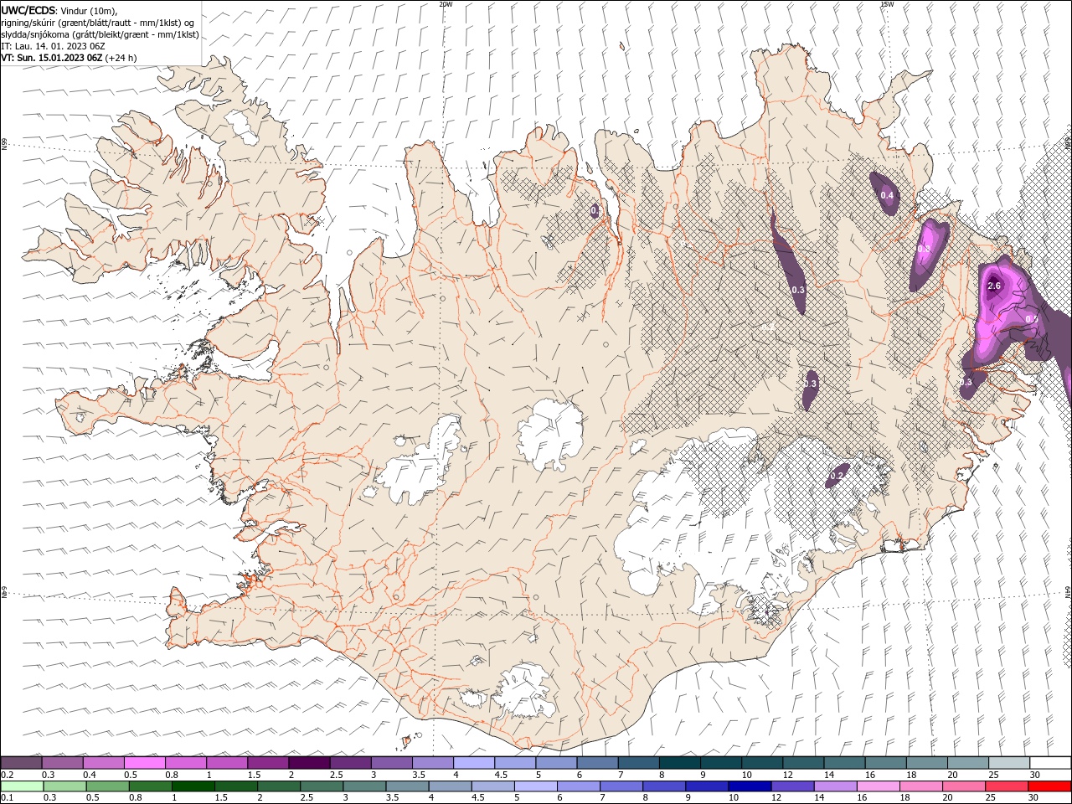Select the upper legend swatch between 3 and 3.5
Screen dimensions: 1072x804
[390, 763]
